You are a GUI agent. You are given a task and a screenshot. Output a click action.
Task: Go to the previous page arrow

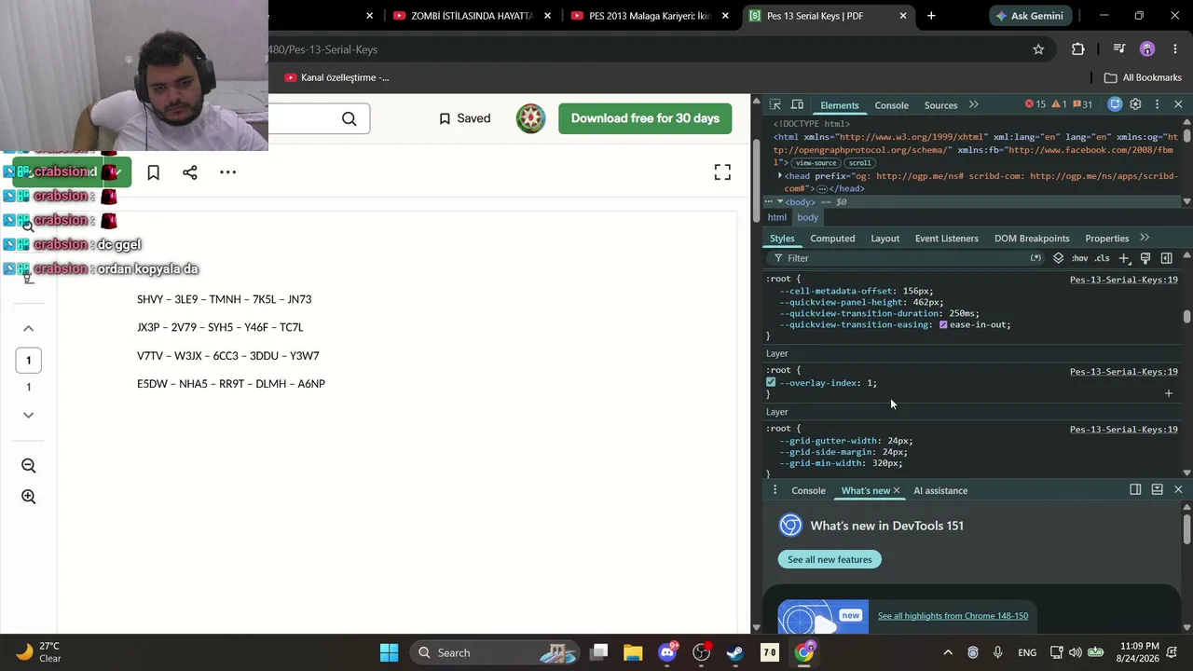[x=29, y=328]
